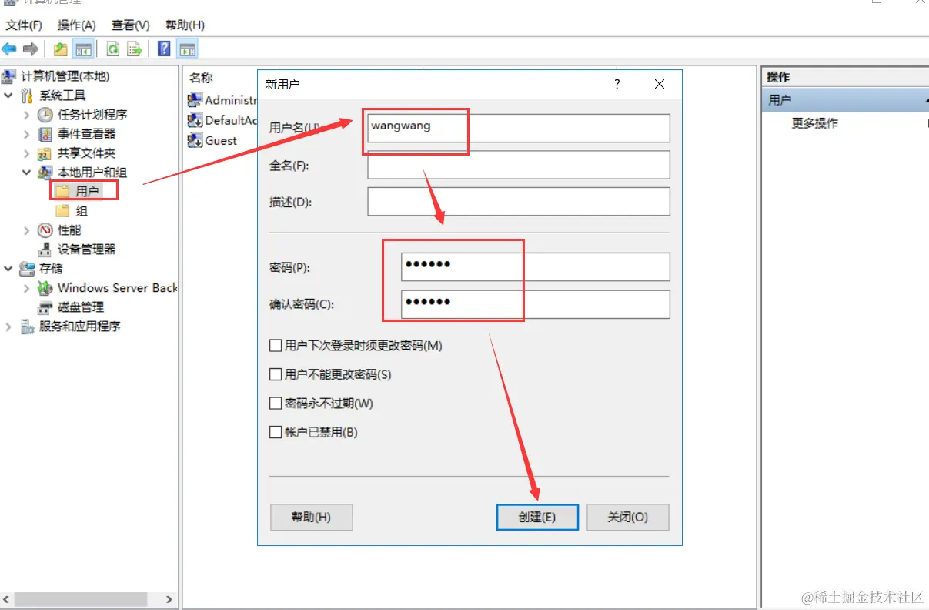This screenshot has width=929, height=610.
Task: Click the Refresh toolbar icon
Action: click(113, 49)
